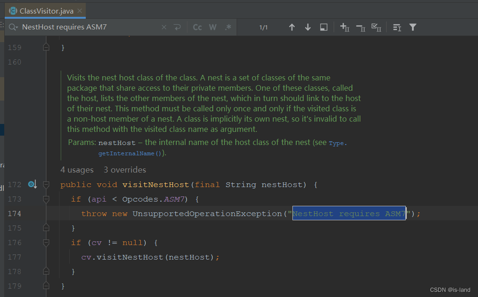Click the 1/1 match counter
This screenshot has width=478, height=297.
[x=263, y=28]
